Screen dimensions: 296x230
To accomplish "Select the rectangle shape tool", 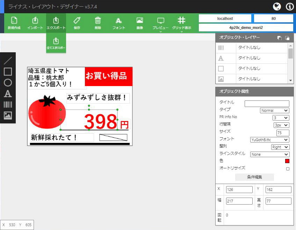I will (8, 72).
